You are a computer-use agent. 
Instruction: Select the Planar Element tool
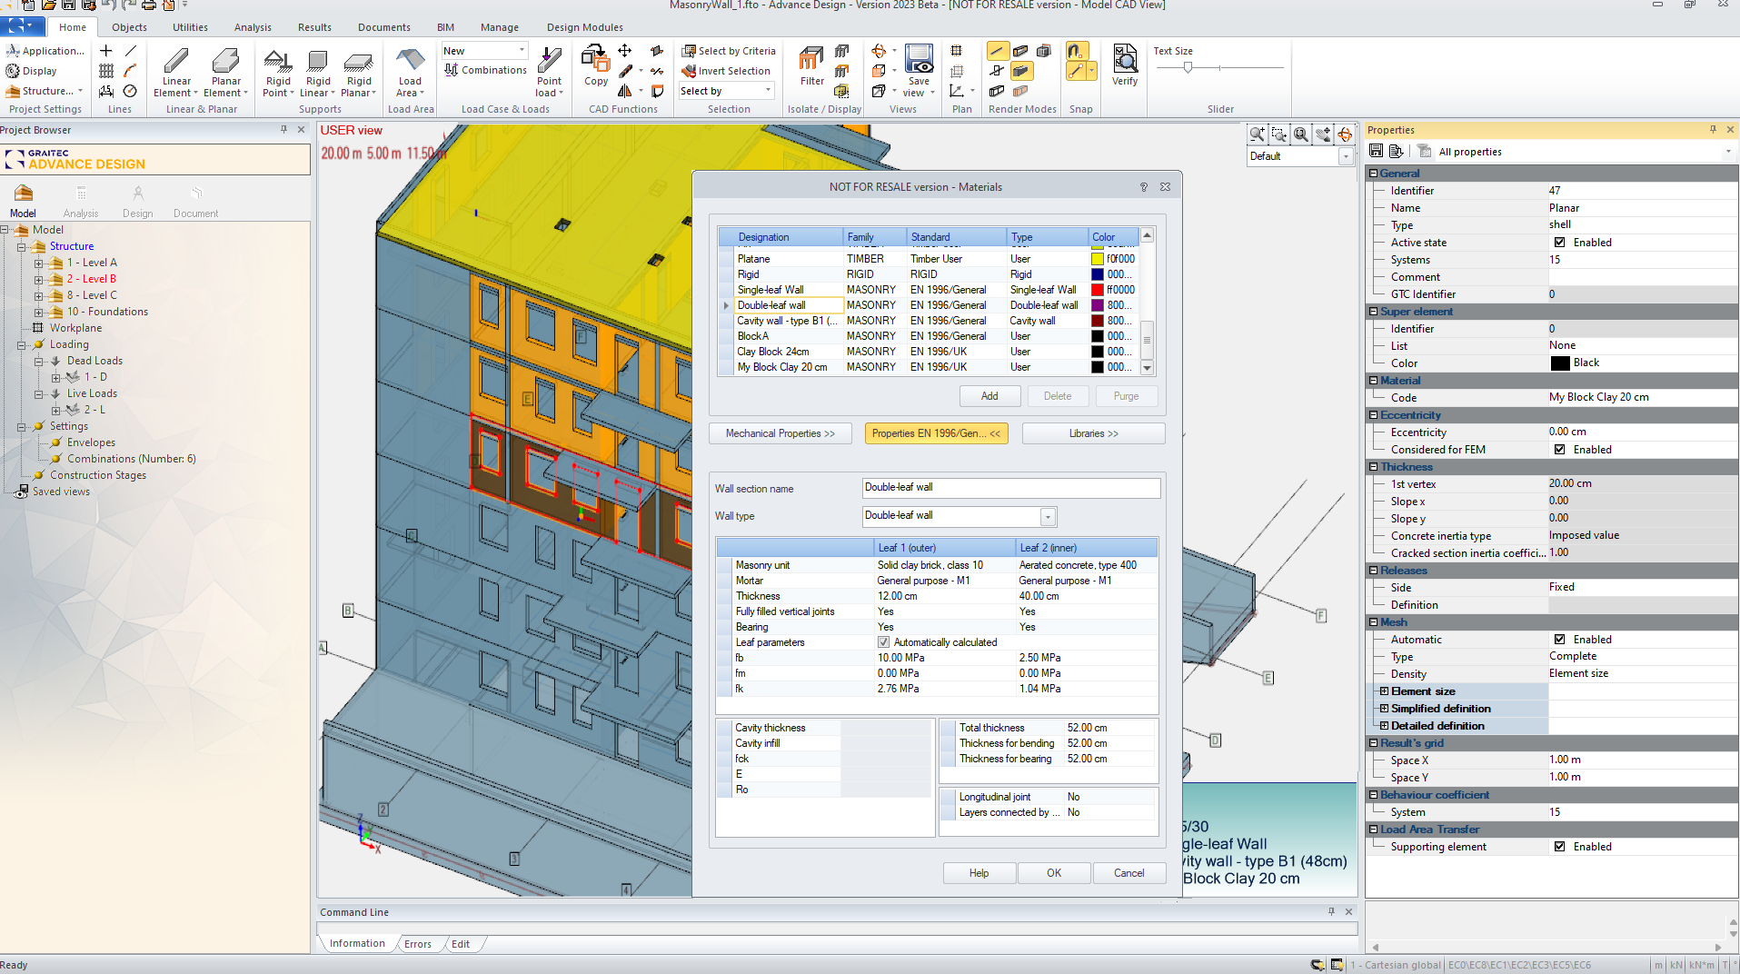pos(225,72)
